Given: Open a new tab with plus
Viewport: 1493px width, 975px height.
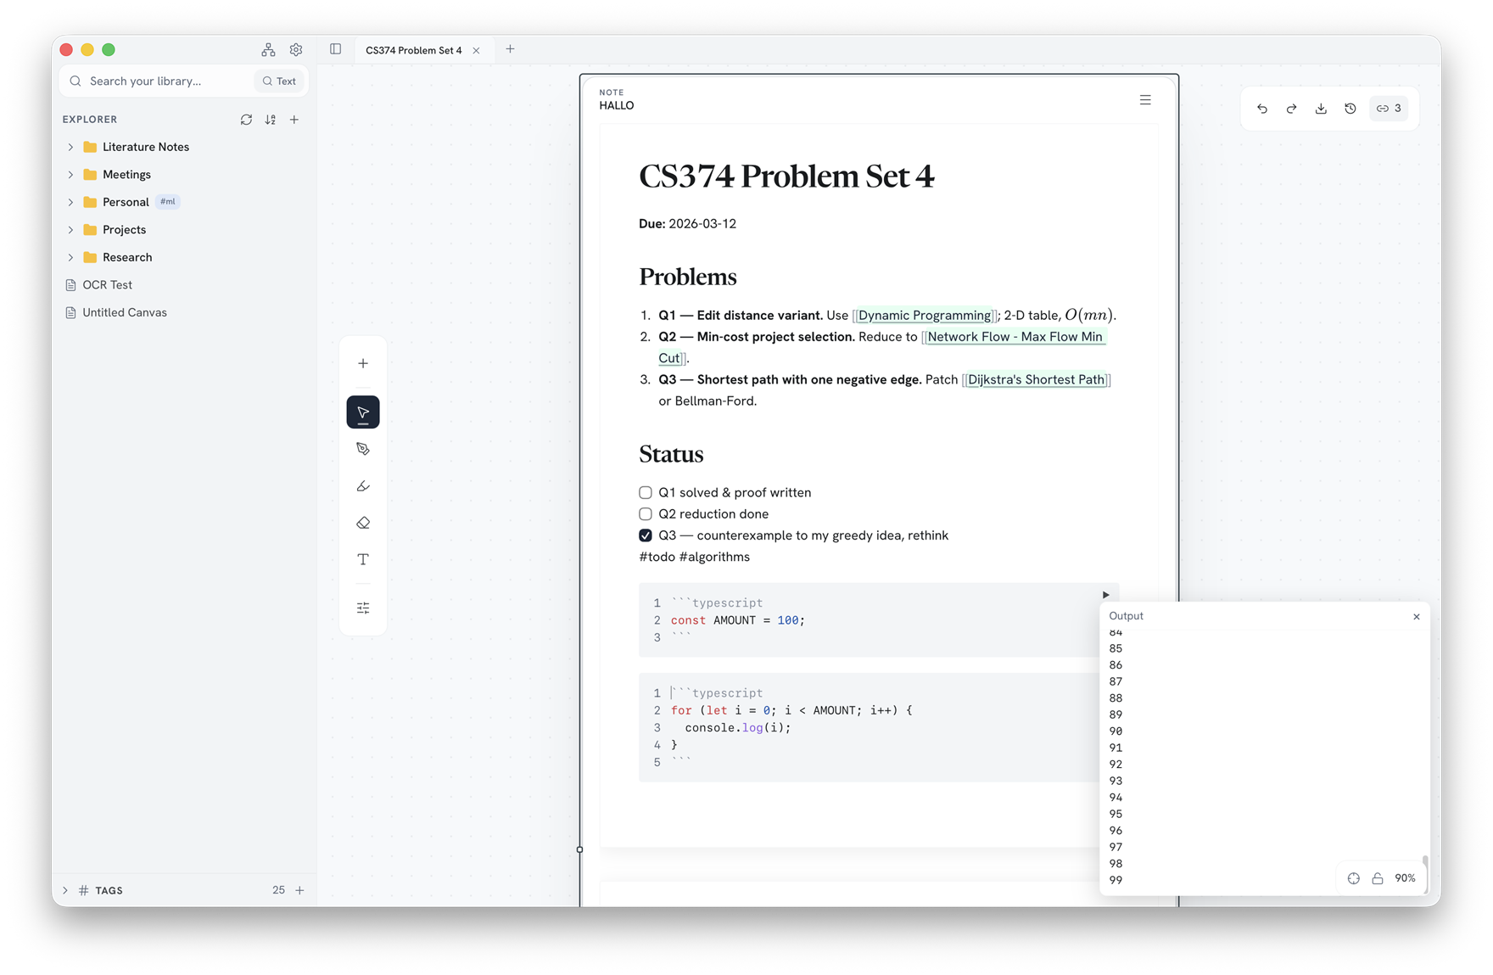Looking at the screenshot, I should 510,49.
